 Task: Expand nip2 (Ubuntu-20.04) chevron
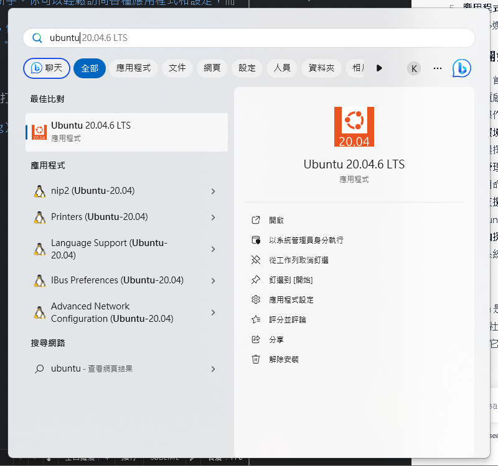[x=214, y=191]
